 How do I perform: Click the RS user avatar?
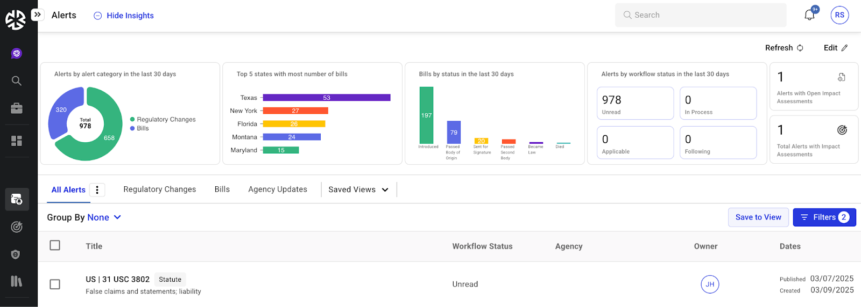coord(839,15)
